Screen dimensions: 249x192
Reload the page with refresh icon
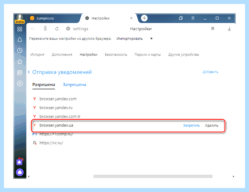click(x=57, y=29)
